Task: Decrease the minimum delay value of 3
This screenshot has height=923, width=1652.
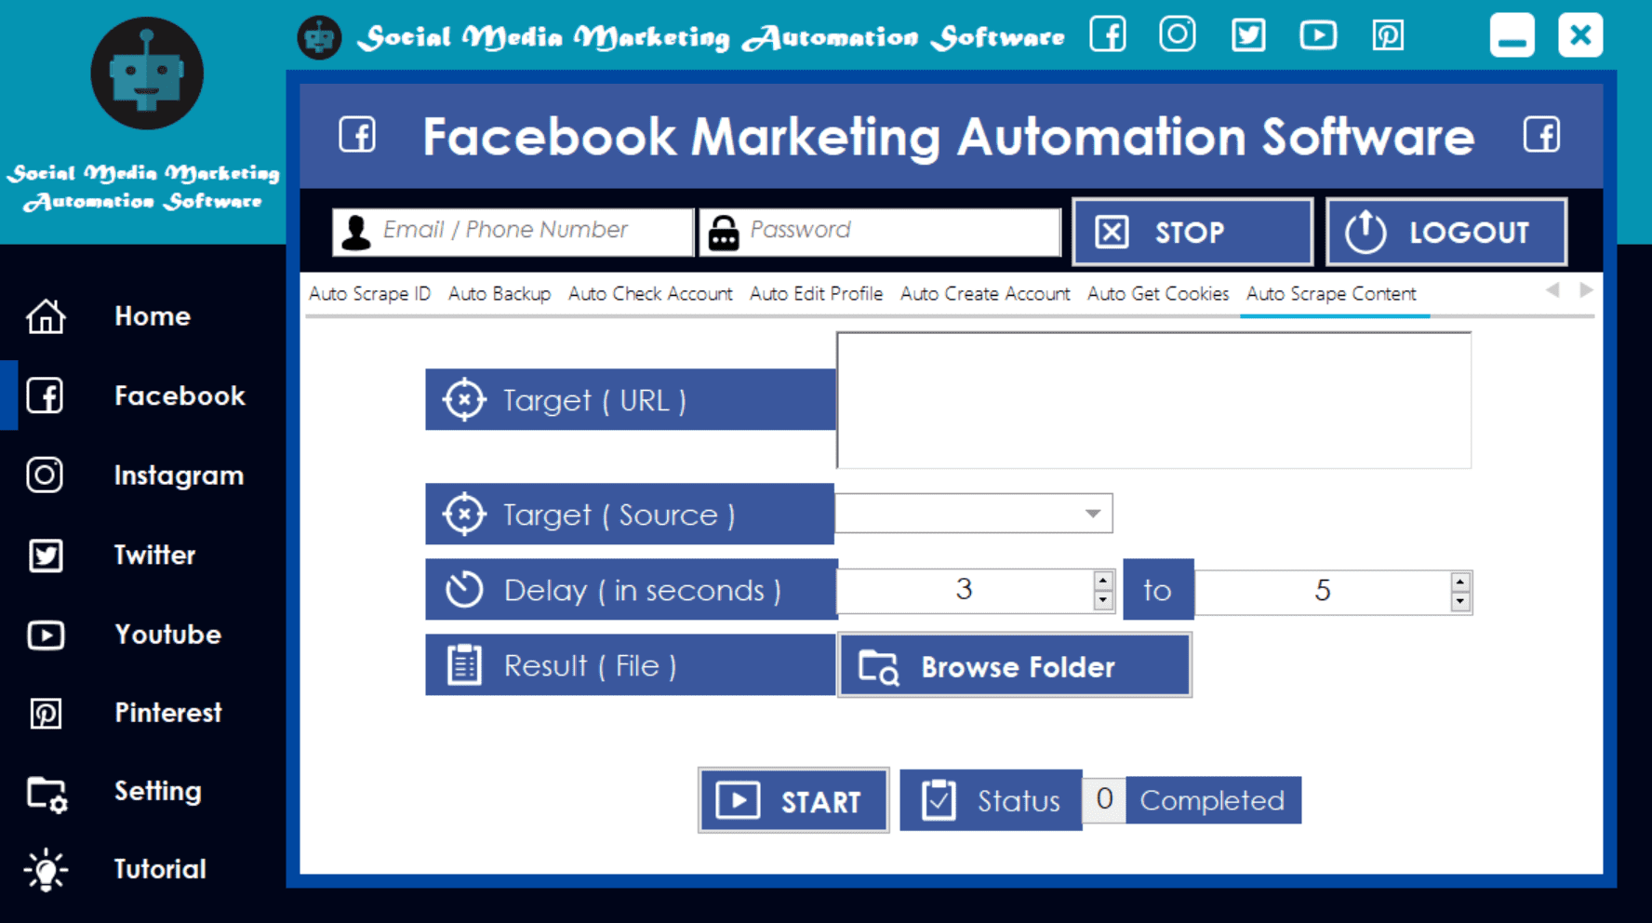Action: tap(1103, 601)
